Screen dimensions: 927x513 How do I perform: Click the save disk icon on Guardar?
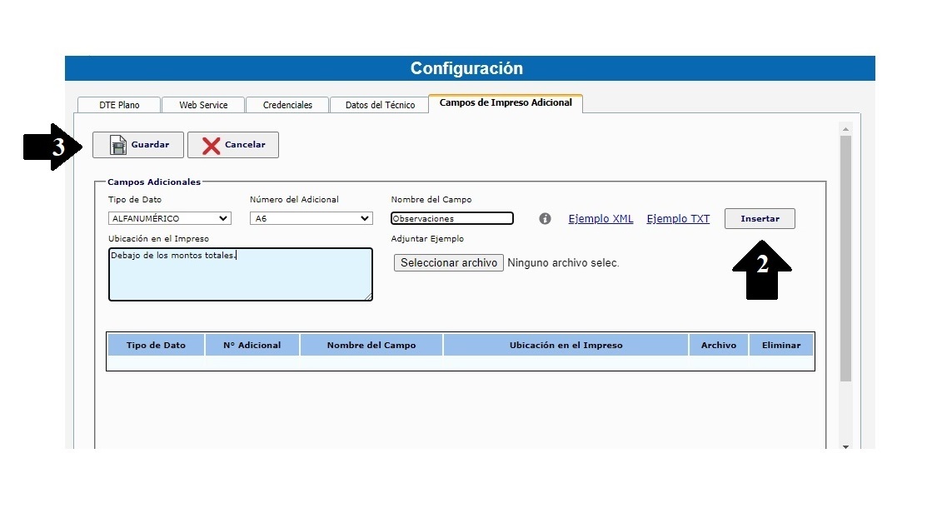click(117, 144)
